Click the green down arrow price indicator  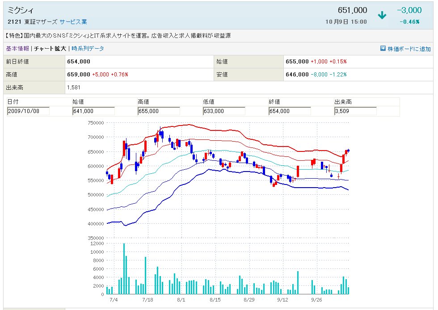tap(382, 16)
